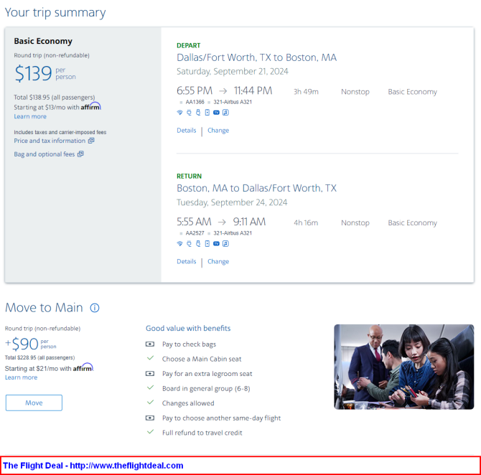Click the Dallas/Fort Worth, TX to Boston, MA heading

click(256, 57)
